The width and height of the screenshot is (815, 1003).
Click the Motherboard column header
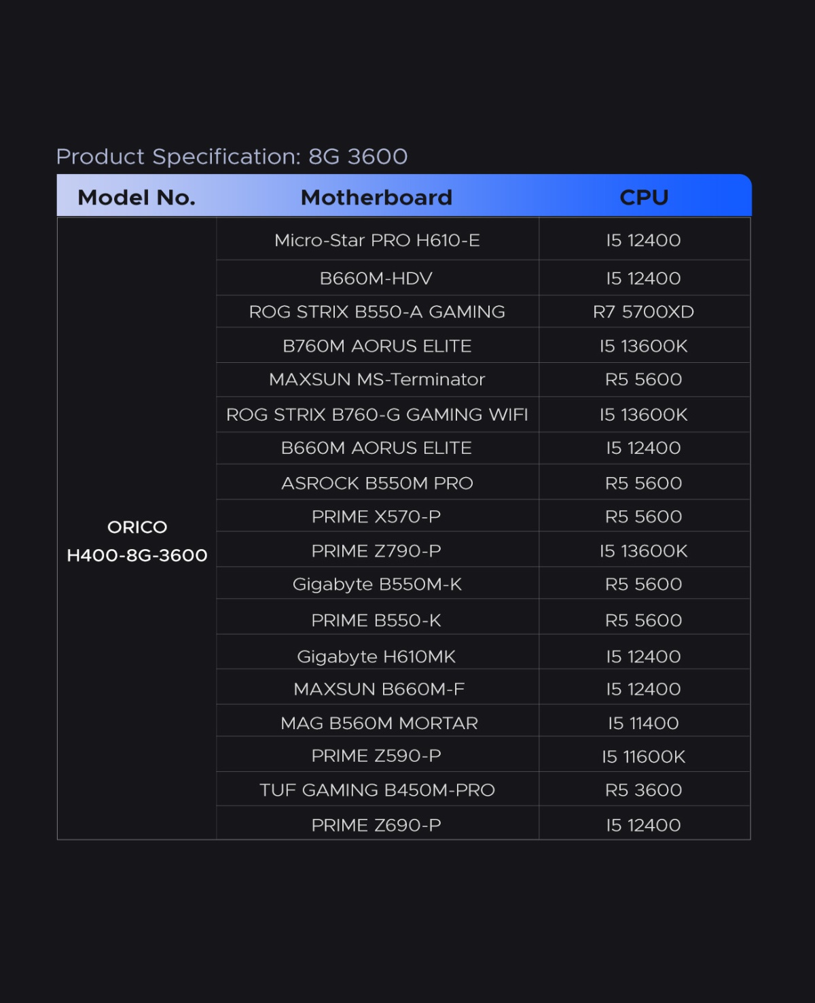377,198
